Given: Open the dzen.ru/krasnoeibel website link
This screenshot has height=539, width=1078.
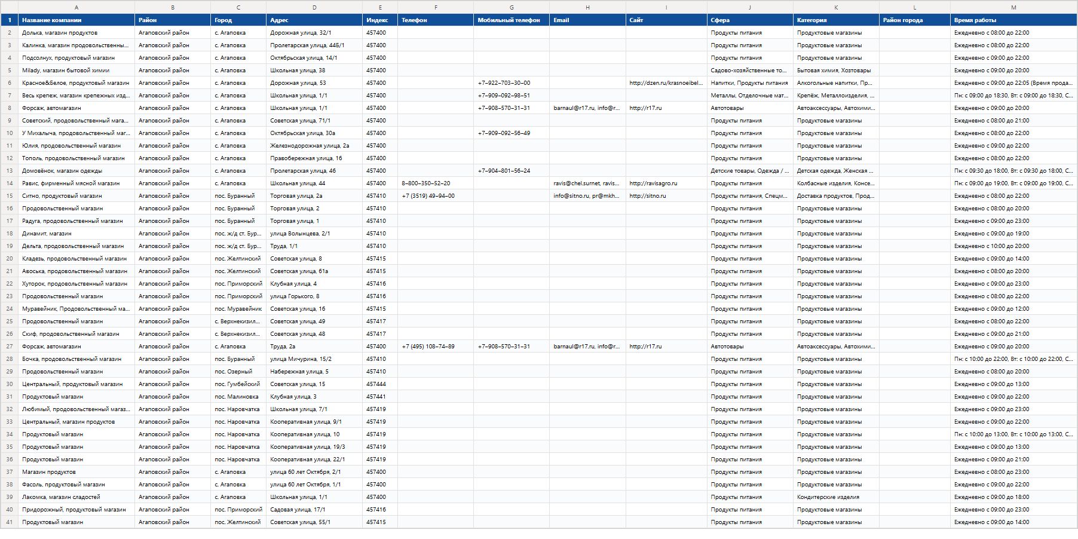Looking at the screenshot, I should (666, 83).
